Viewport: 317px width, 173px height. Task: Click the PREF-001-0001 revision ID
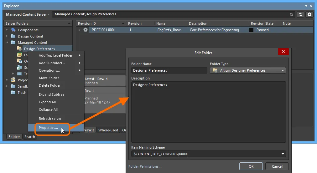click(x=103, y=30)
